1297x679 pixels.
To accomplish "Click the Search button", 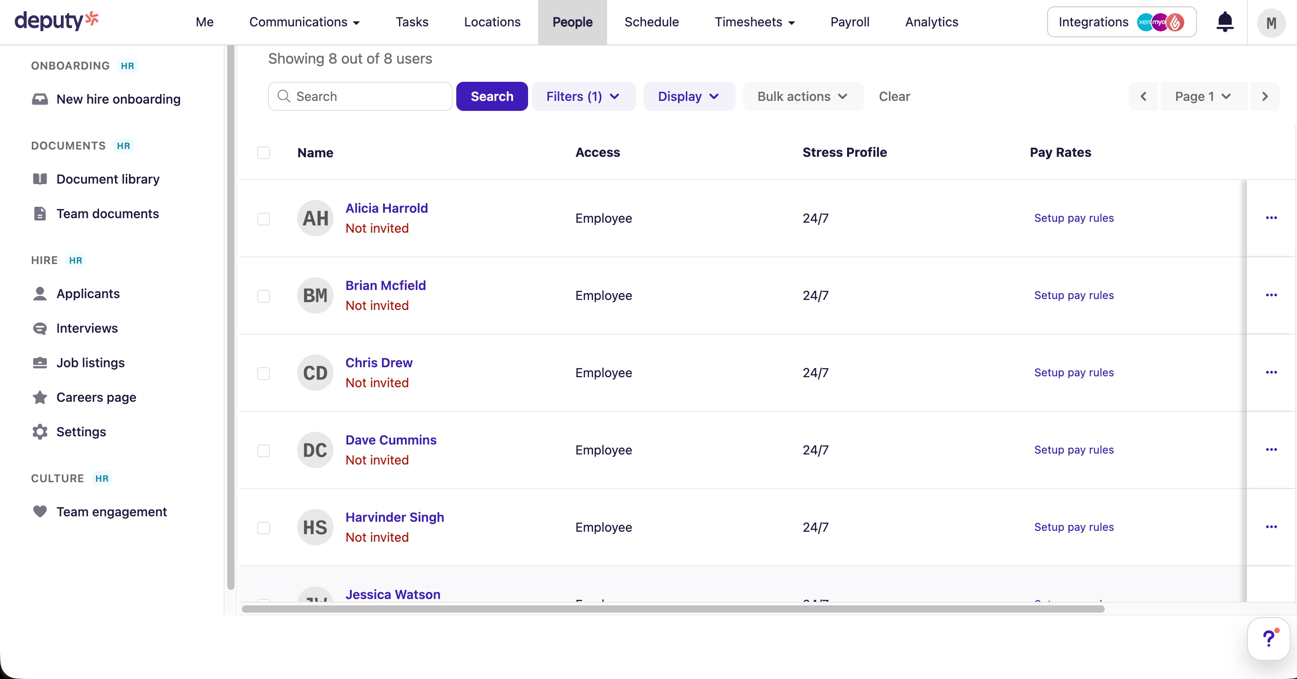I will click(x=492, y=96).
